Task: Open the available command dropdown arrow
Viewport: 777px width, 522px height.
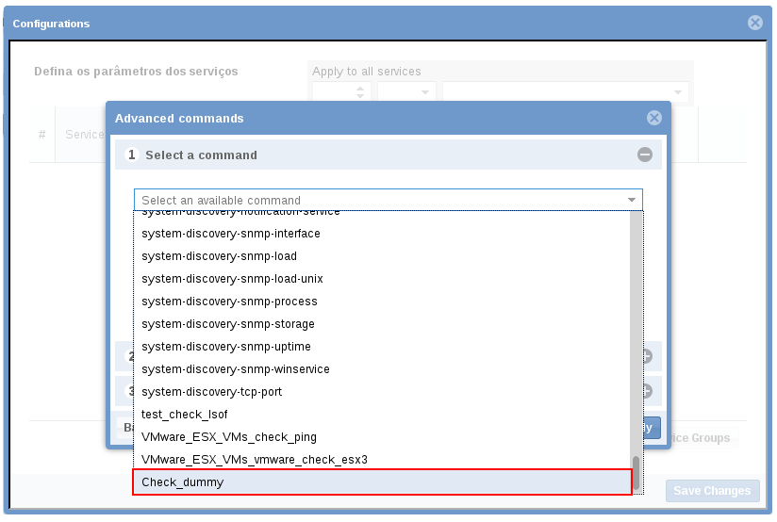Action: click(x=632, y=200)
